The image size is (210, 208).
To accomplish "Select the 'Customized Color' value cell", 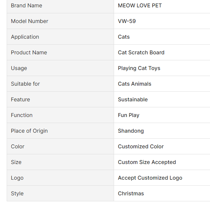I will pos(141,146).
